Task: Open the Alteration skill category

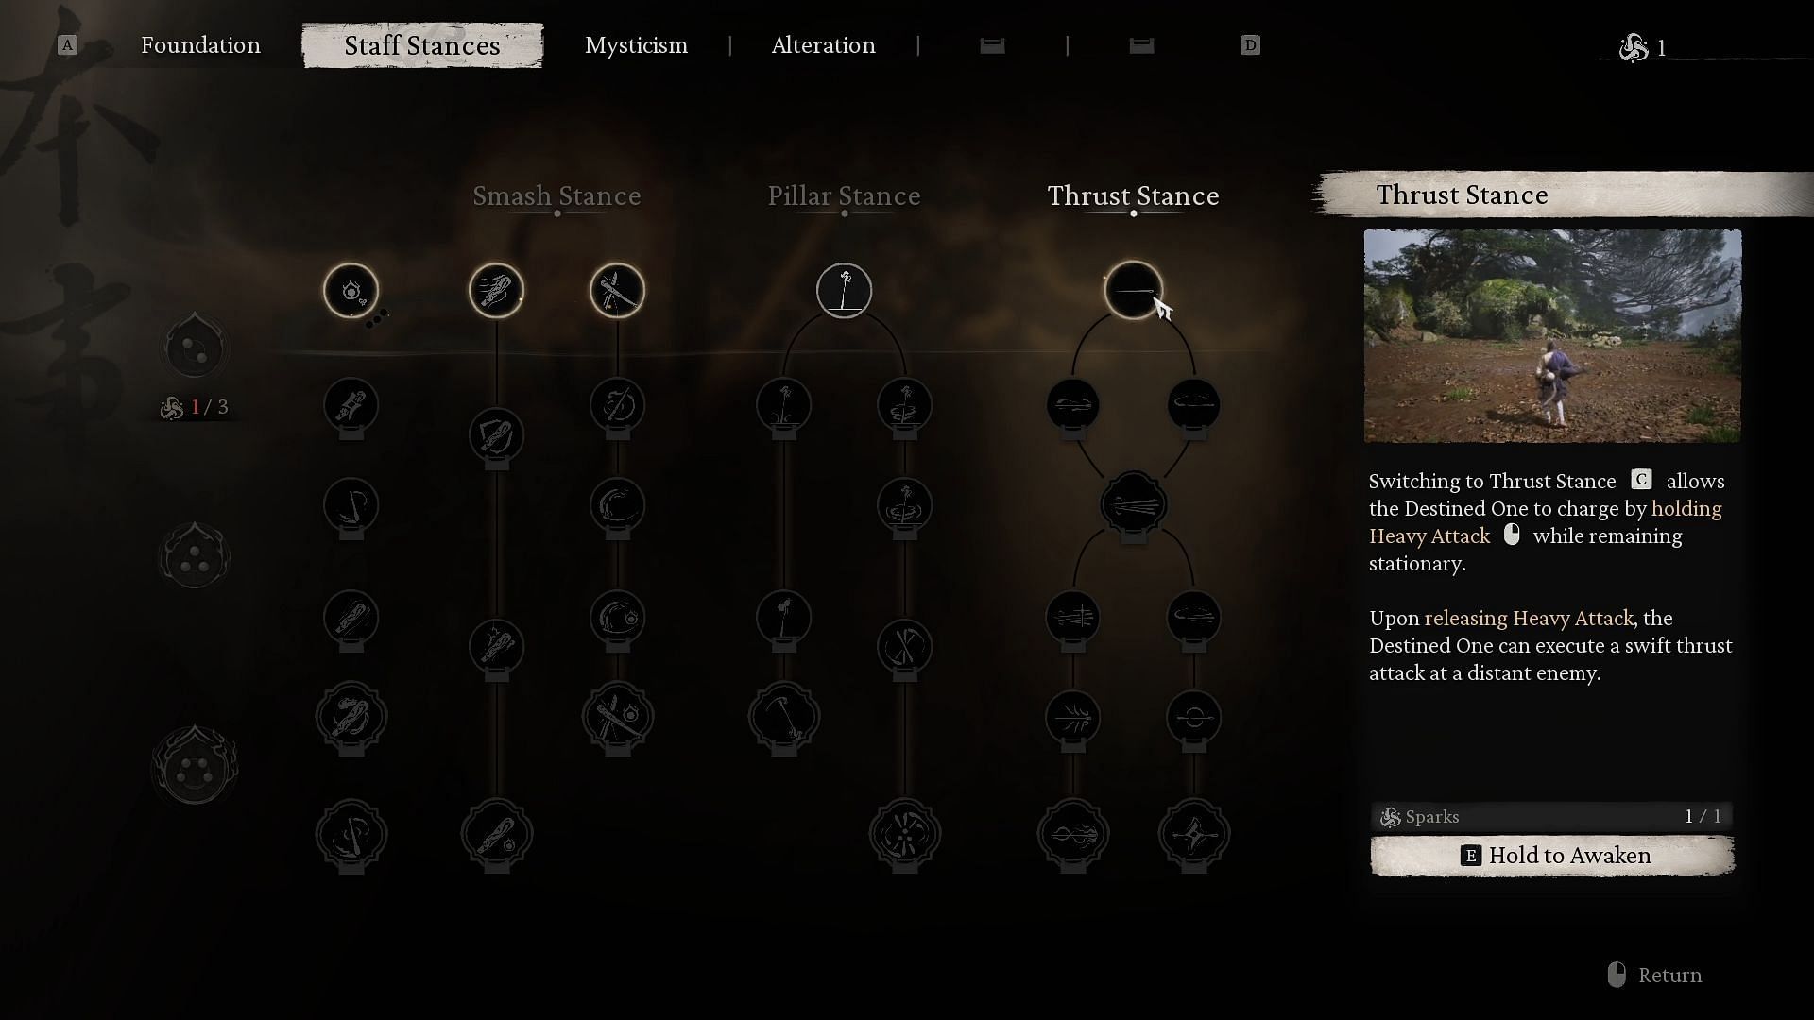Action: tap(822, 46)
